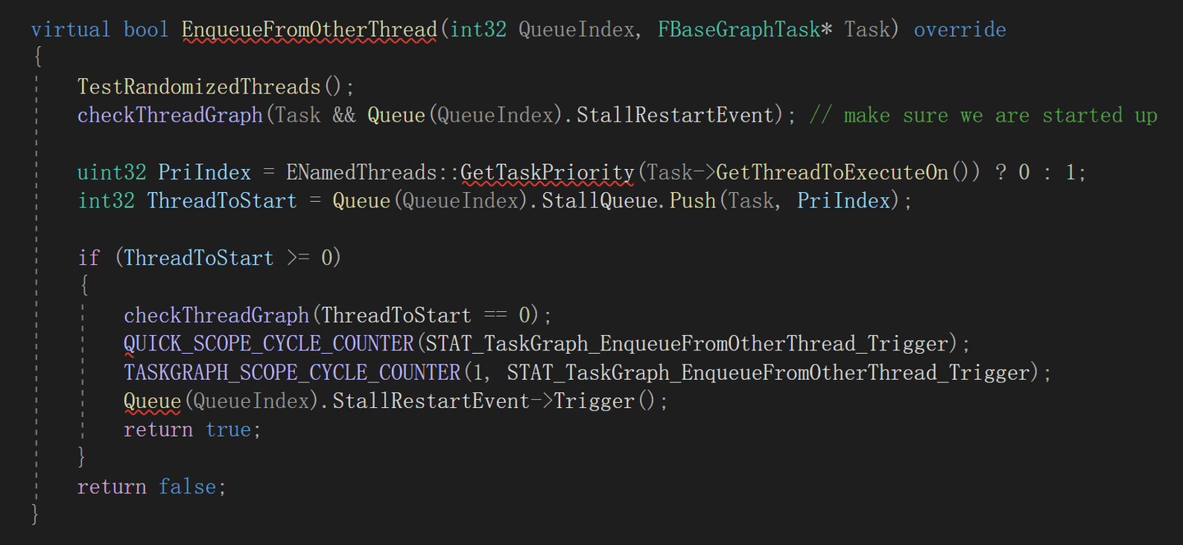The image size is (1183, 545).
Task: Click the Push method call
Action: 692,201
